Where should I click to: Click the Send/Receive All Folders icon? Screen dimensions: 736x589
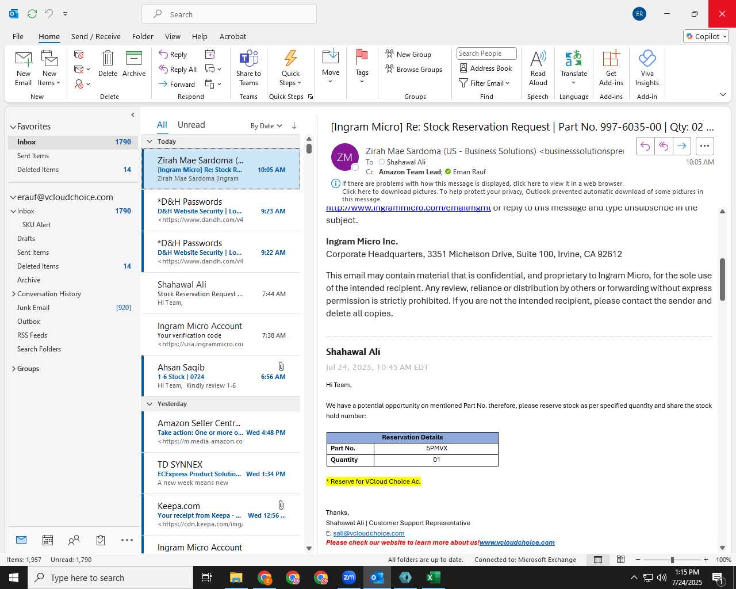pyautogui.click(x=32, y=13)
